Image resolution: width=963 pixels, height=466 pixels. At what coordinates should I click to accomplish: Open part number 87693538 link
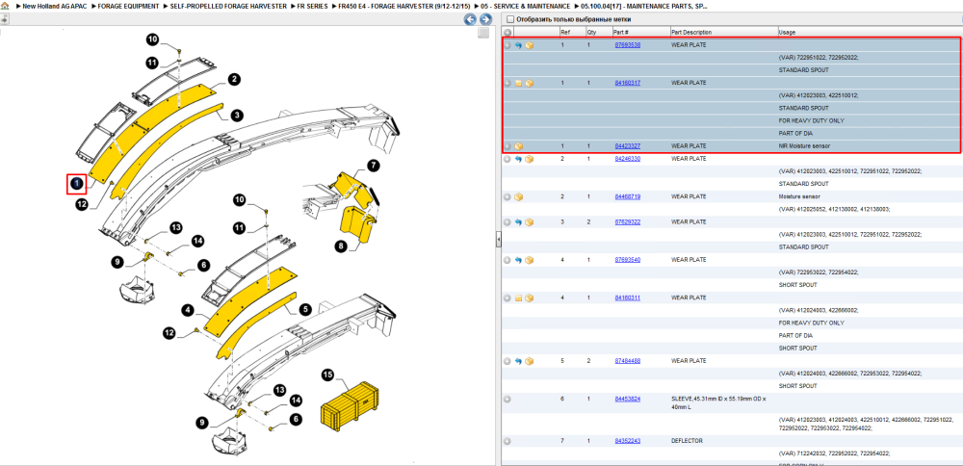point(628,45)
